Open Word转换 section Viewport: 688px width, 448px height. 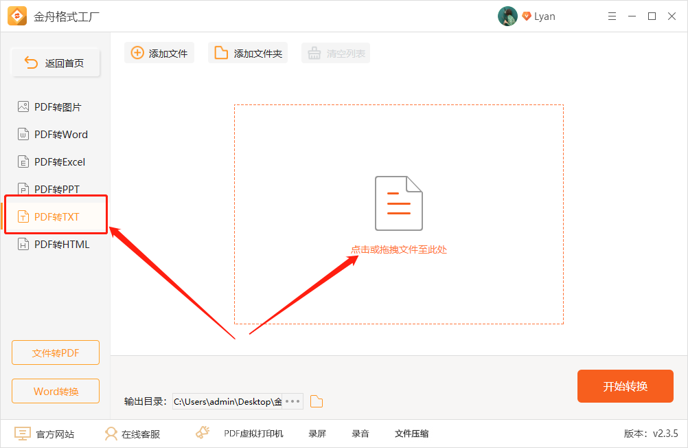[x=56, y=391]
